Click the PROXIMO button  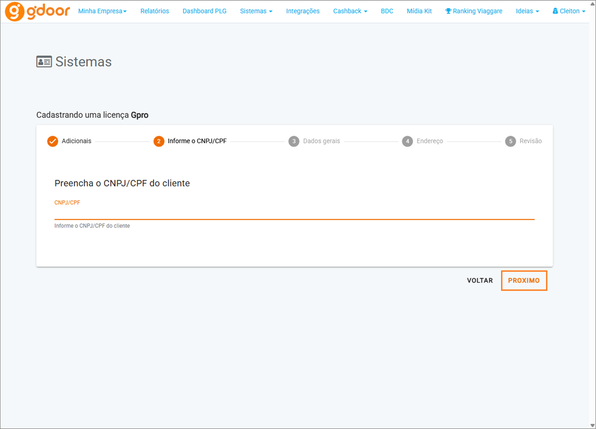click(x=524, y=281)
